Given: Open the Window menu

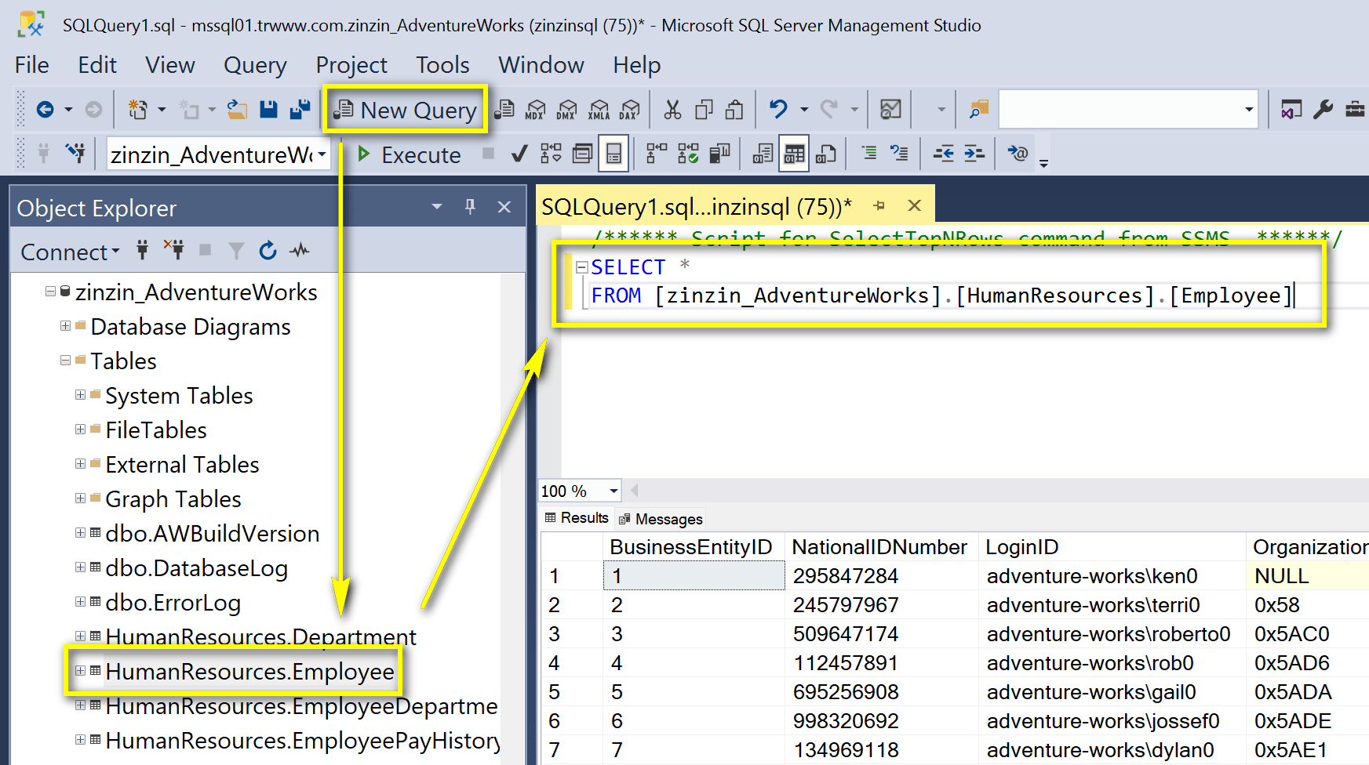Looking at the screenshot, I should (x=541, y=65).
